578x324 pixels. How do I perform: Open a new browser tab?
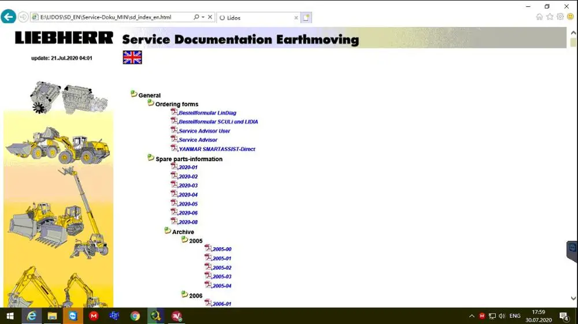(x=306, y=17)
